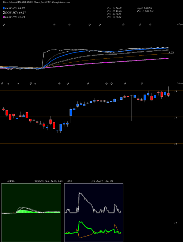Select the 'DOW MT: 14.27' legend text
183x242 pixels.
click(15, 13)
